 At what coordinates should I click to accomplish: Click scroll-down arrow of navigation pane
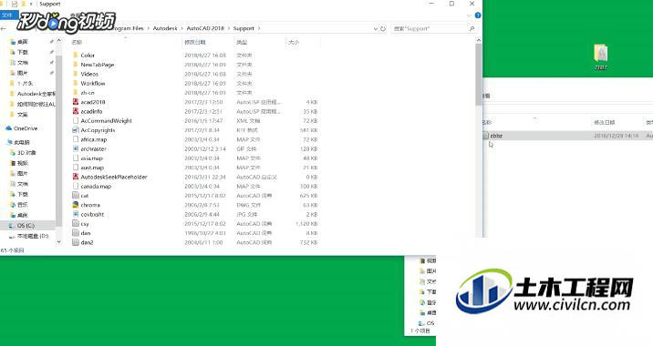[58, 241]
